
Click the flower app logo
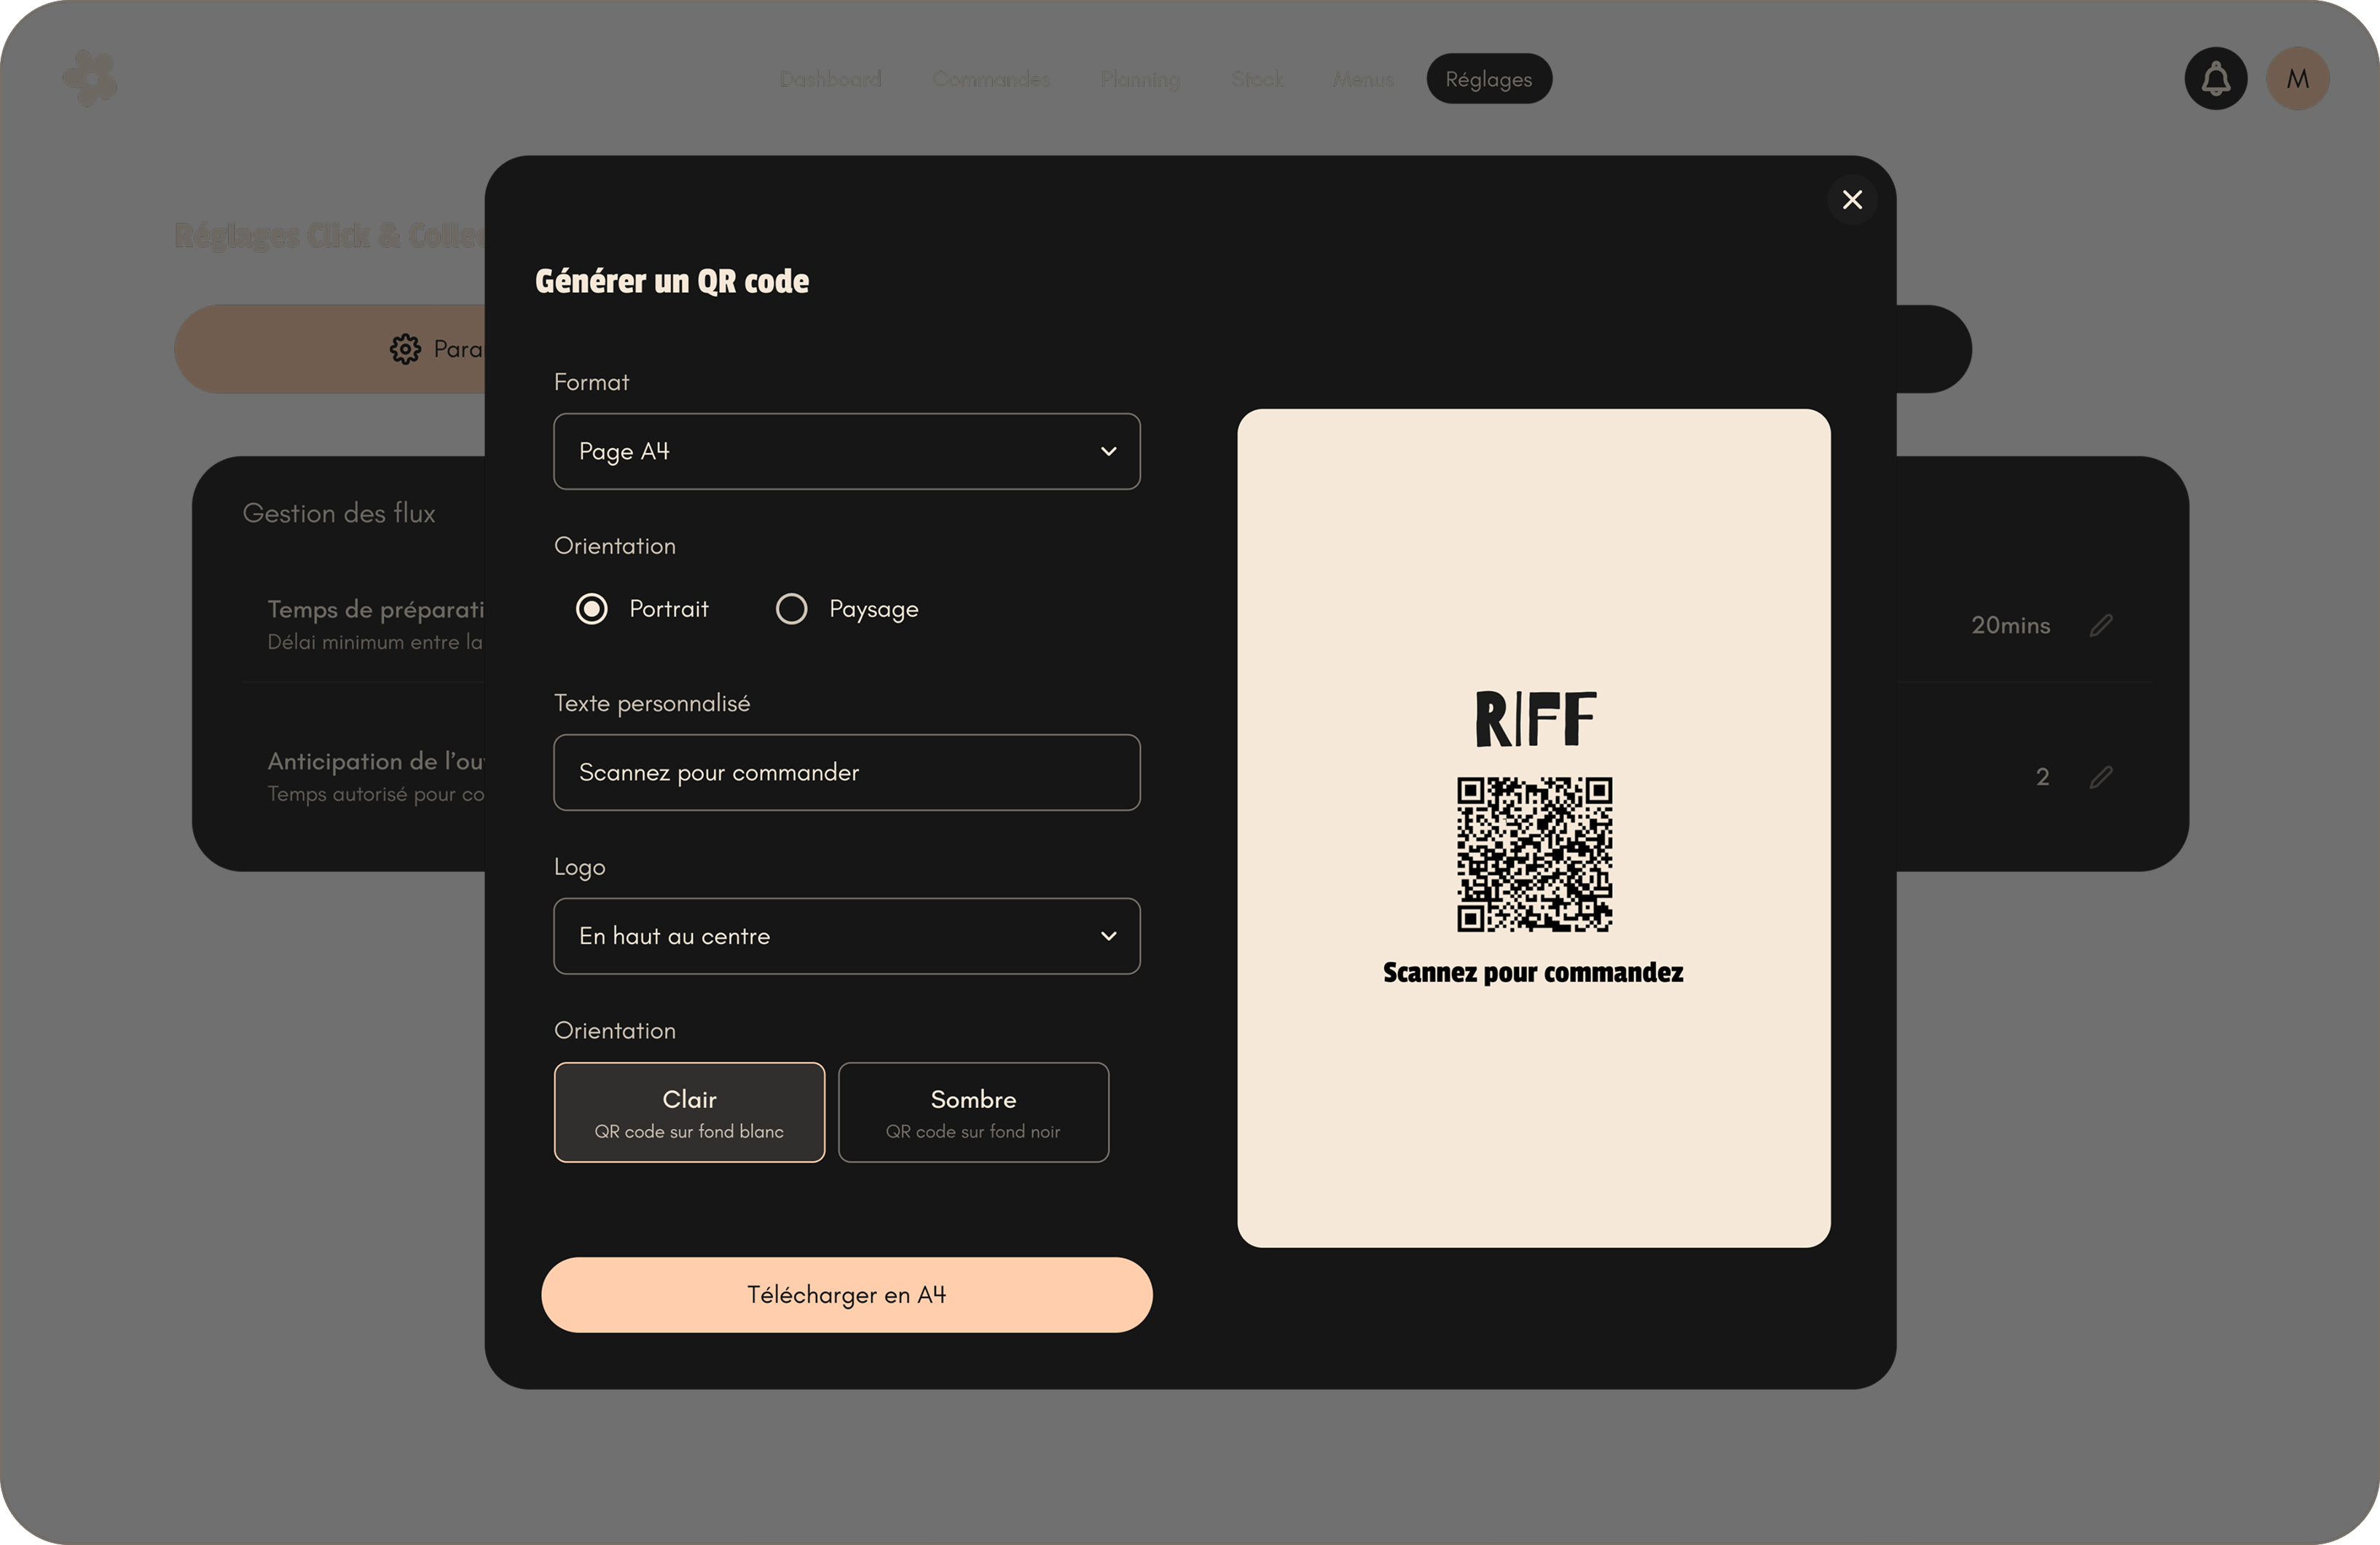click(90, 78)
